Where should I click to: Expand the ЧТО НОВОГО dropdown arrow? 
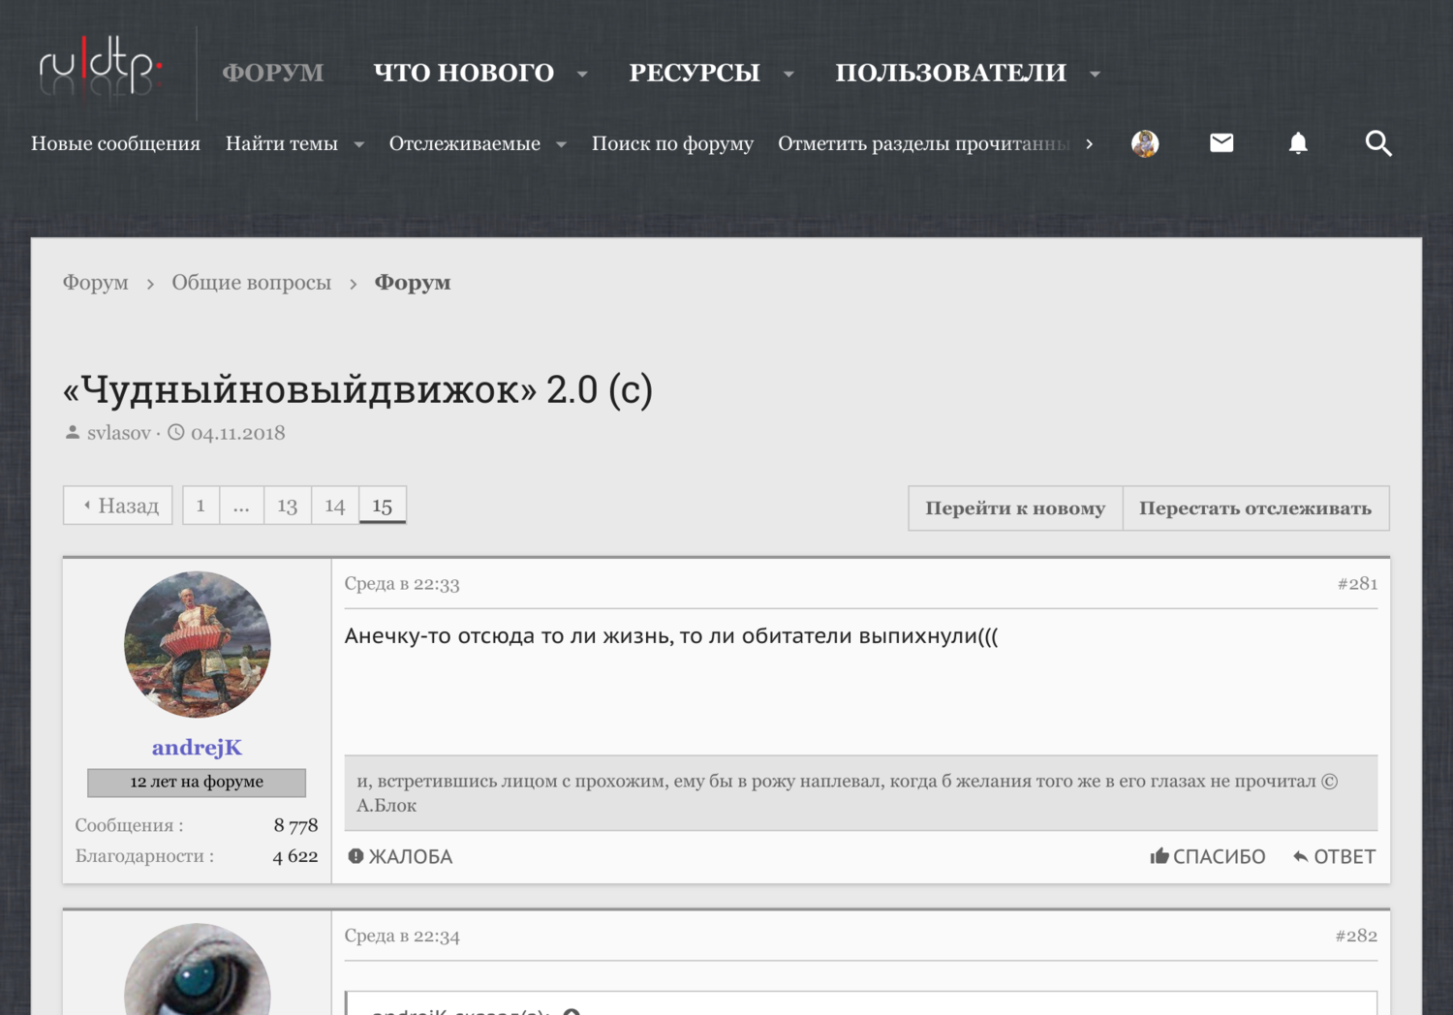pos(582,74)
